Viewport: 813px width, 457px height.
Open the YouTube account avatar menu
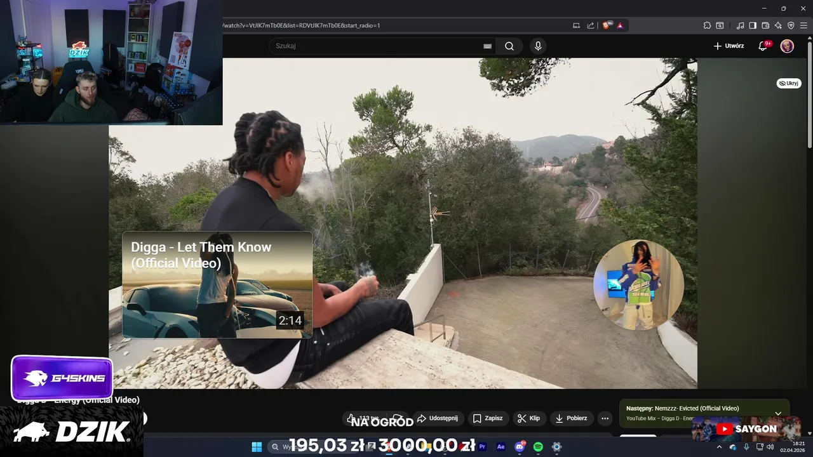(787, 46)
